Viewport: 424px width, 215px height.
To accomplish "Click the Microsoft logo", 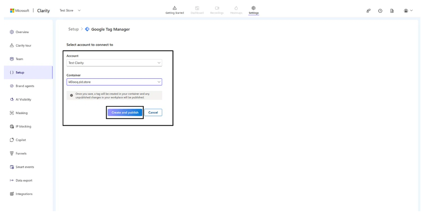I will pyautogui.click(x=12, y=10).
